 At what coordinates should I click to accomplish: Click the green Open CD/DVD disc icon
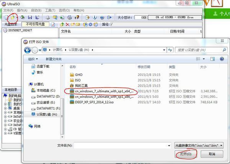tap(23, 18)
